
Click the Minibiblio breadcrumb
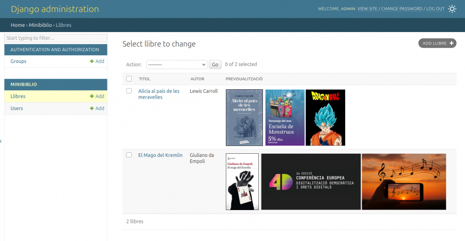pos(40,25)
